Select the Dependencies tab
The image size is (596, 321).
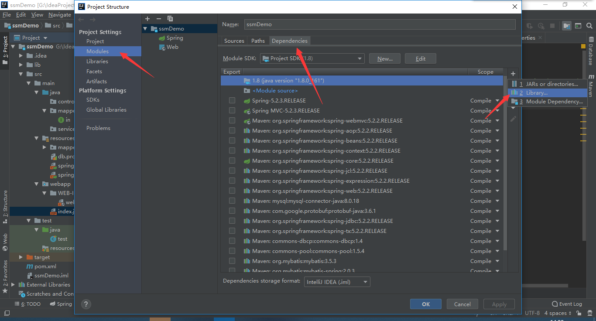(x=290, y=41)
